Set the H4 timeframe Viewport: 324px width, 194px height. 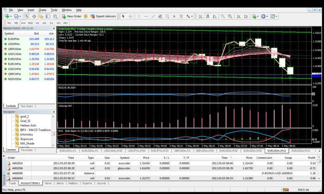tap(44, 23)
